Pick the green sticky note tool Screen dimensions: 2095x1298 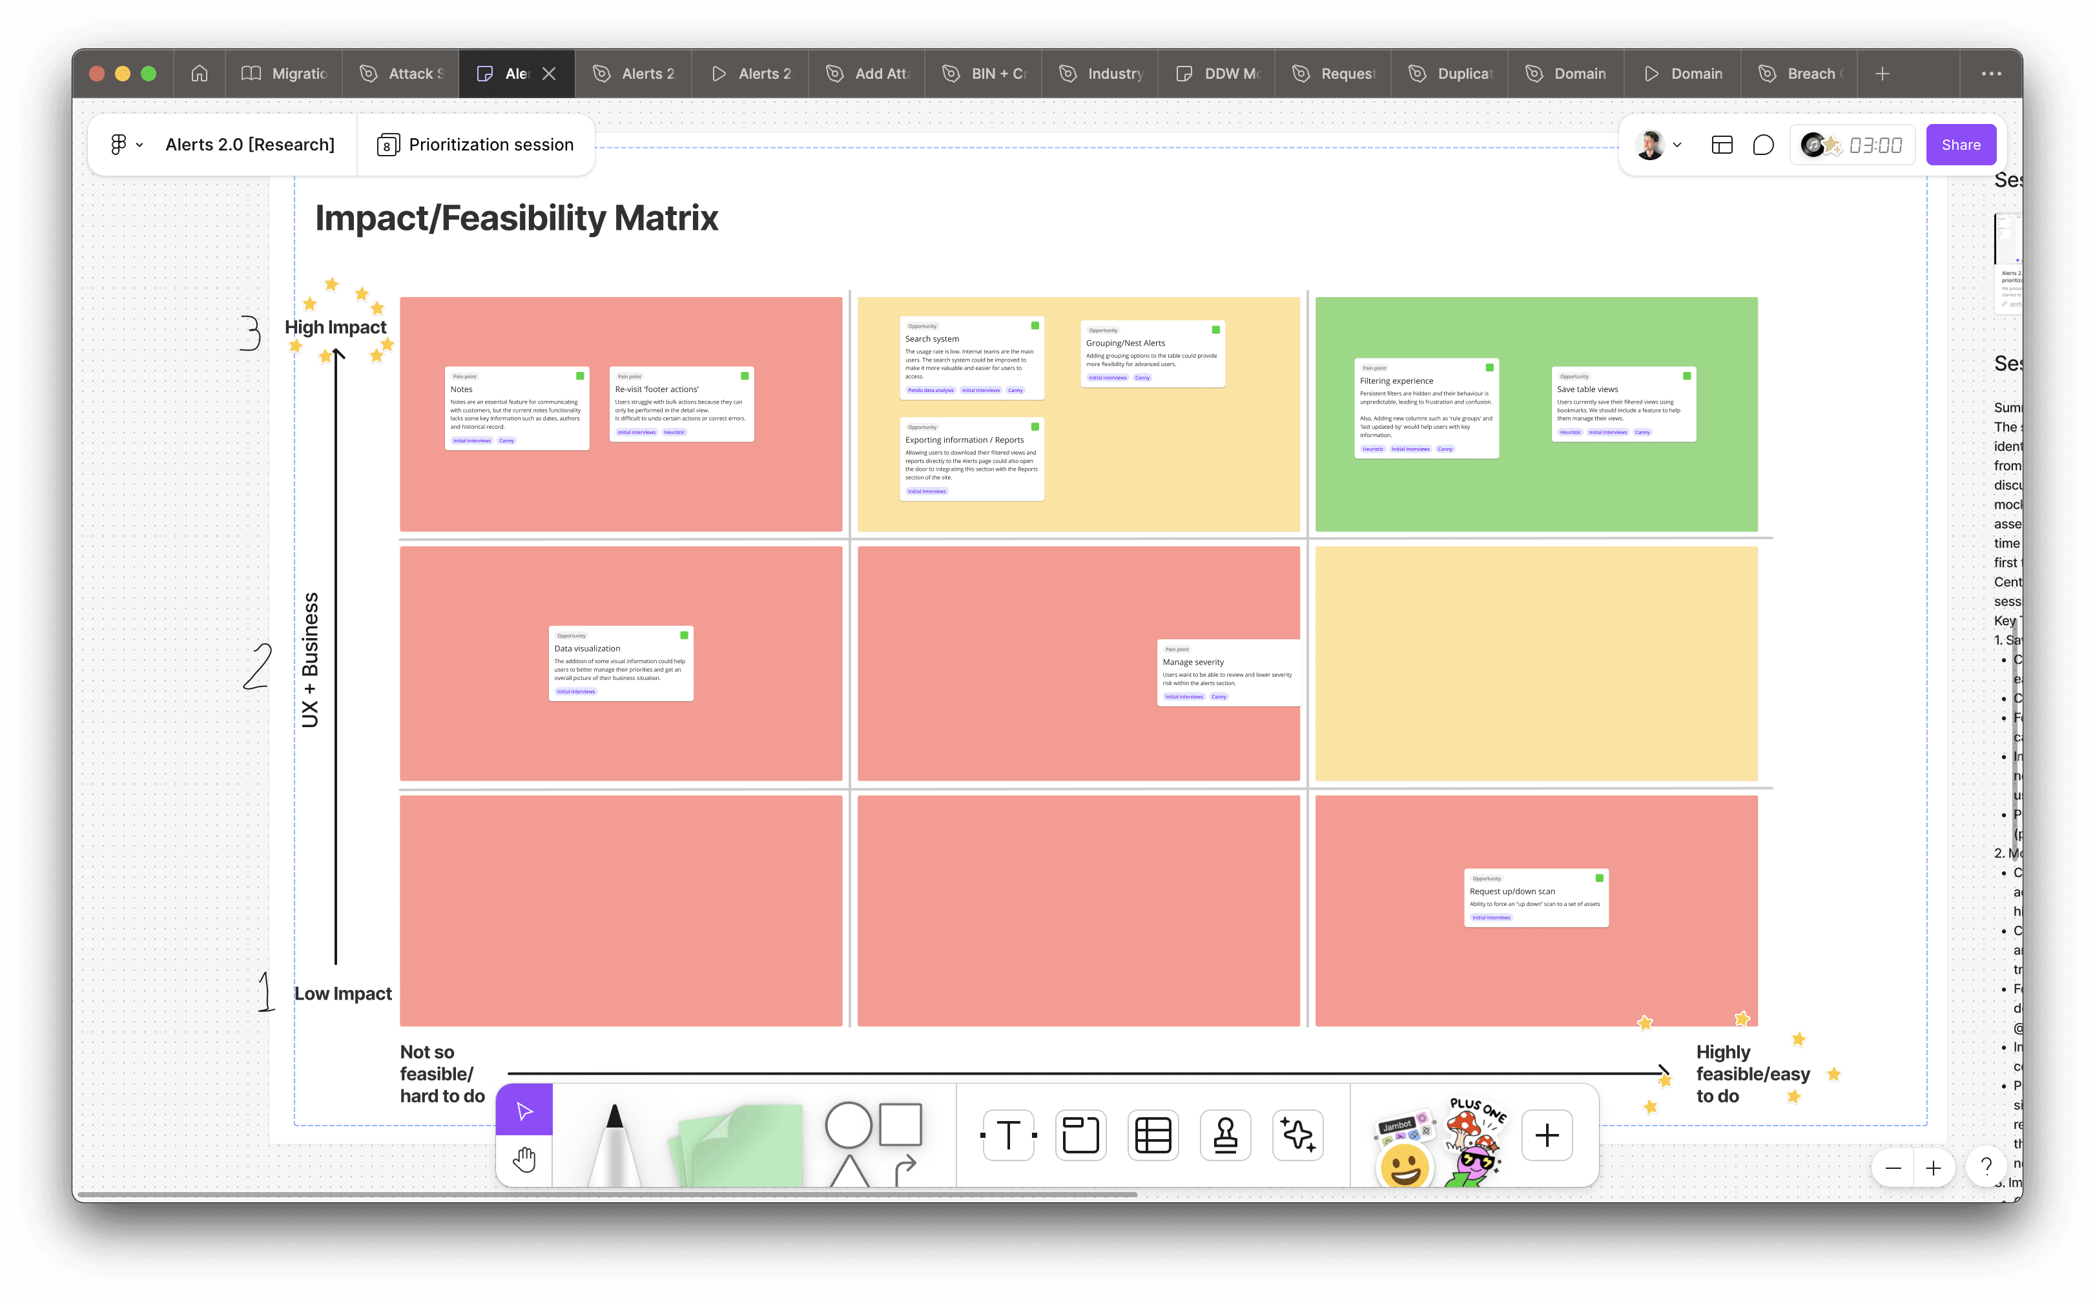point(741,1146)
